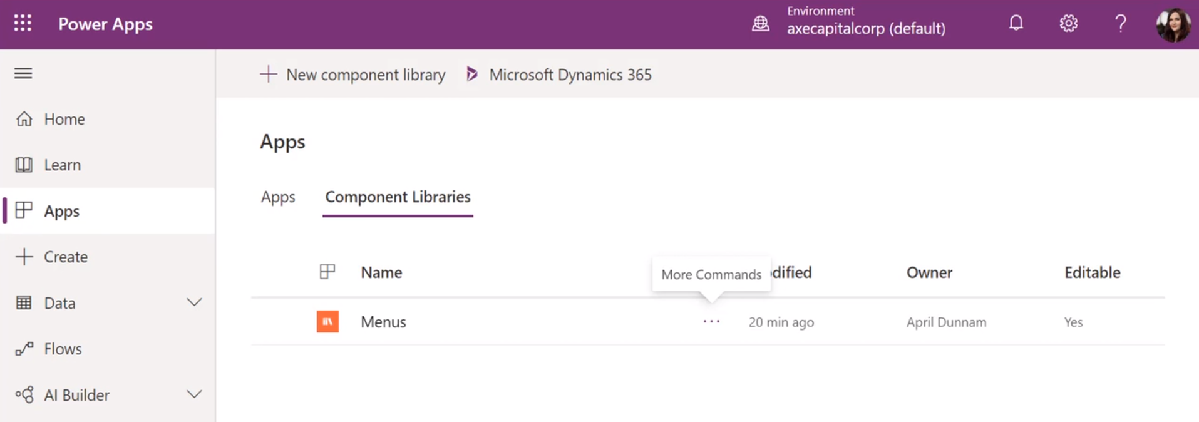This screenshot has height=422, width=1199.
Task: Click the Apps grid icon in sidebar
Action: coord(24,210)
